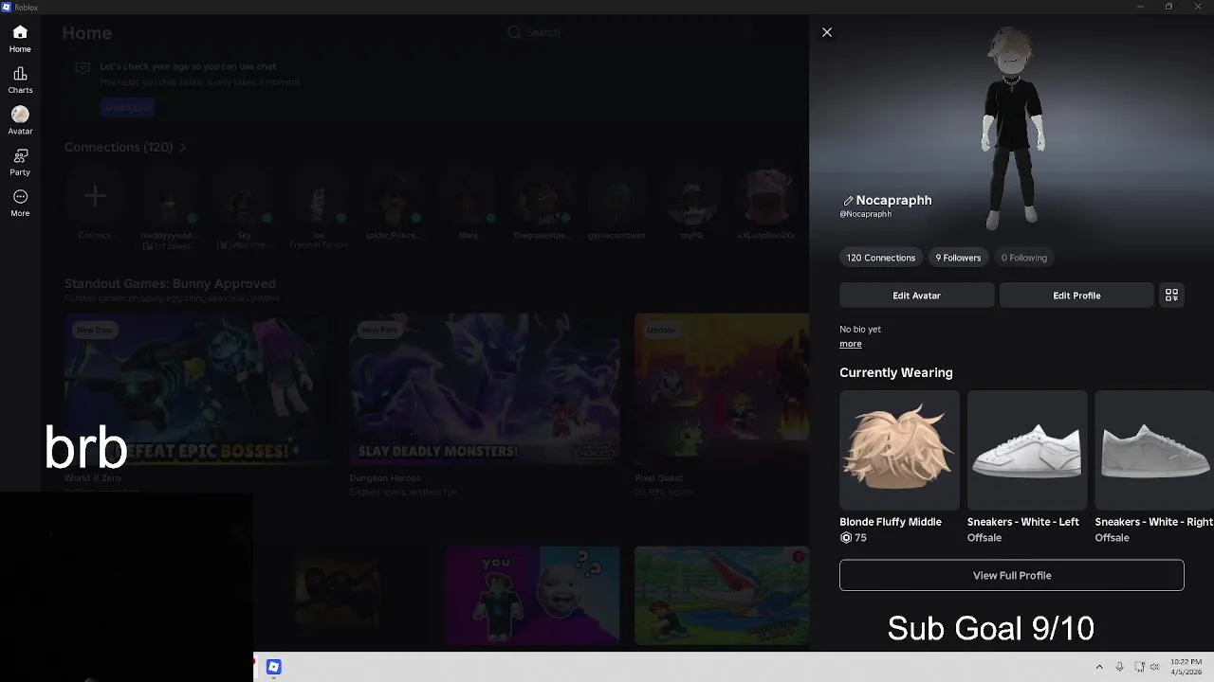Open the 0 Following list
This screenshot has height=682, width=1214.
1024,258
